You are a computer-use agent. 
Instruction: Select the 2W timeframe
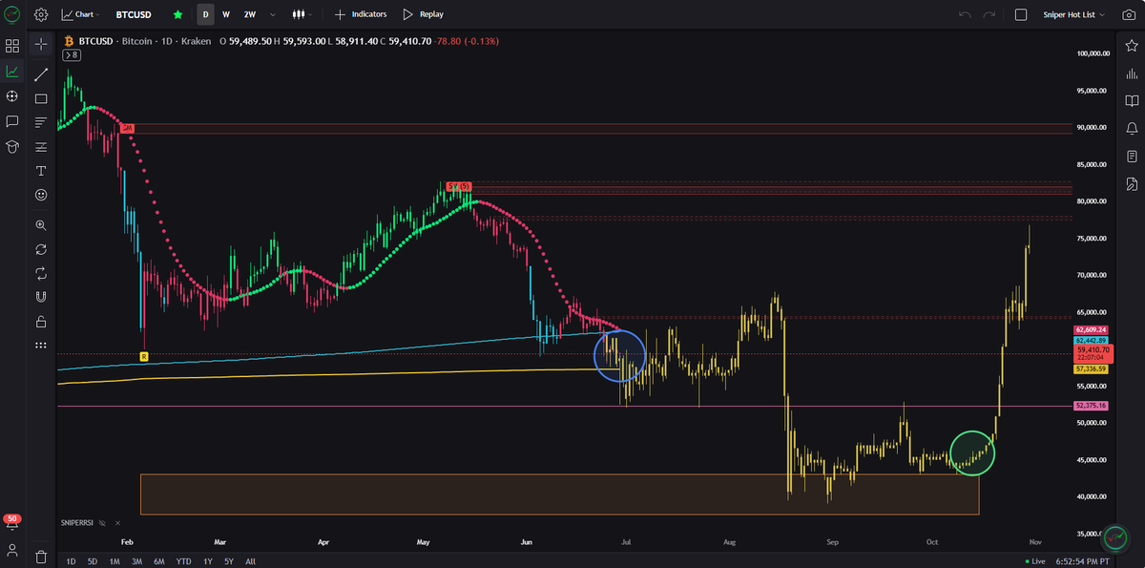[x=249, y=14]
